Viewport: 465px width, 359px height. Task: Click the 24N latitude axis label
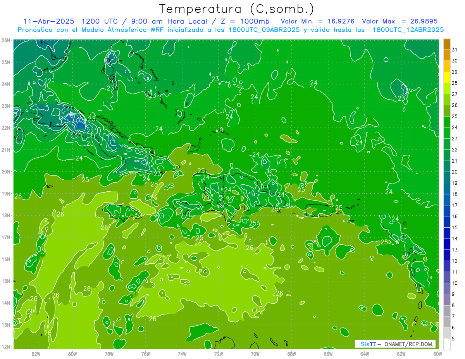point(5,84)
